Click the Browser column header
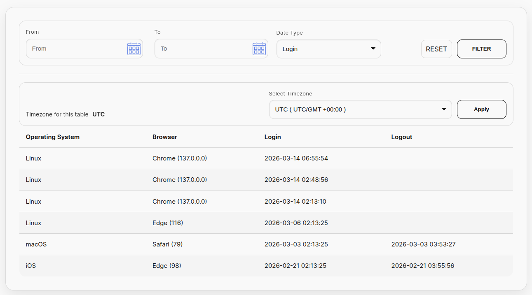The width and height of the screenshot is (532, 295). click(165, 137)
